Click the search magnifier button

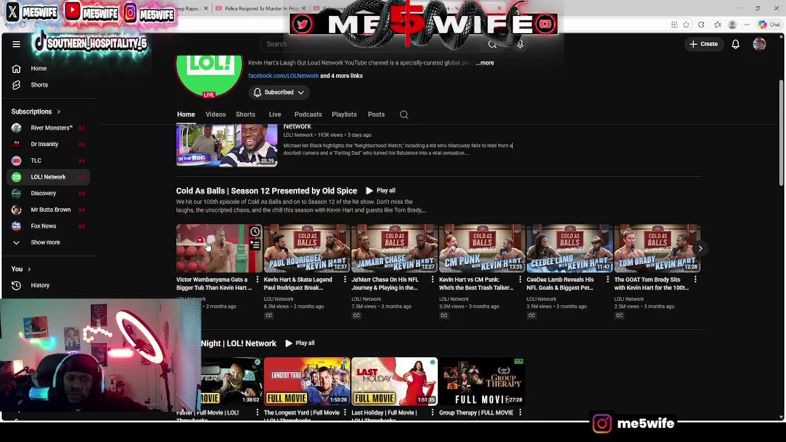pos(492,44)
